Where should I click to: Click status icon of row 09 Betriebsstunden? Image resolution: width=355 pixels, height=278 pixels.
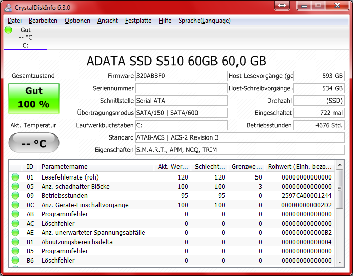point(15,195)
